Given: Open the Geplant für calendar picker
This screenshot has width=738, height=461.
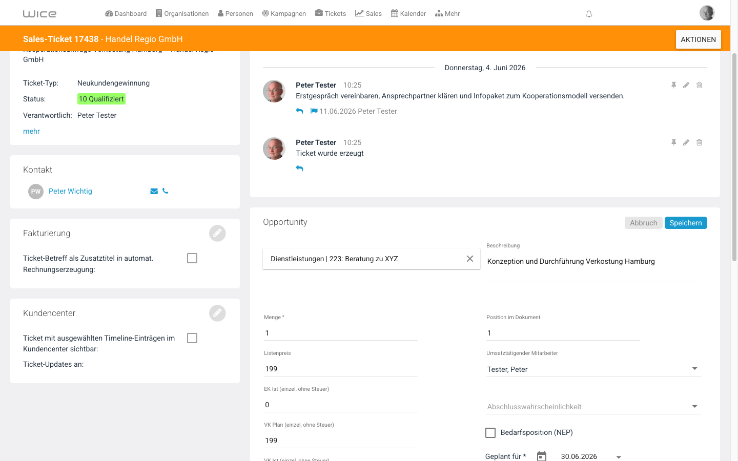Looking at the screenshot, I should [542, 456].
